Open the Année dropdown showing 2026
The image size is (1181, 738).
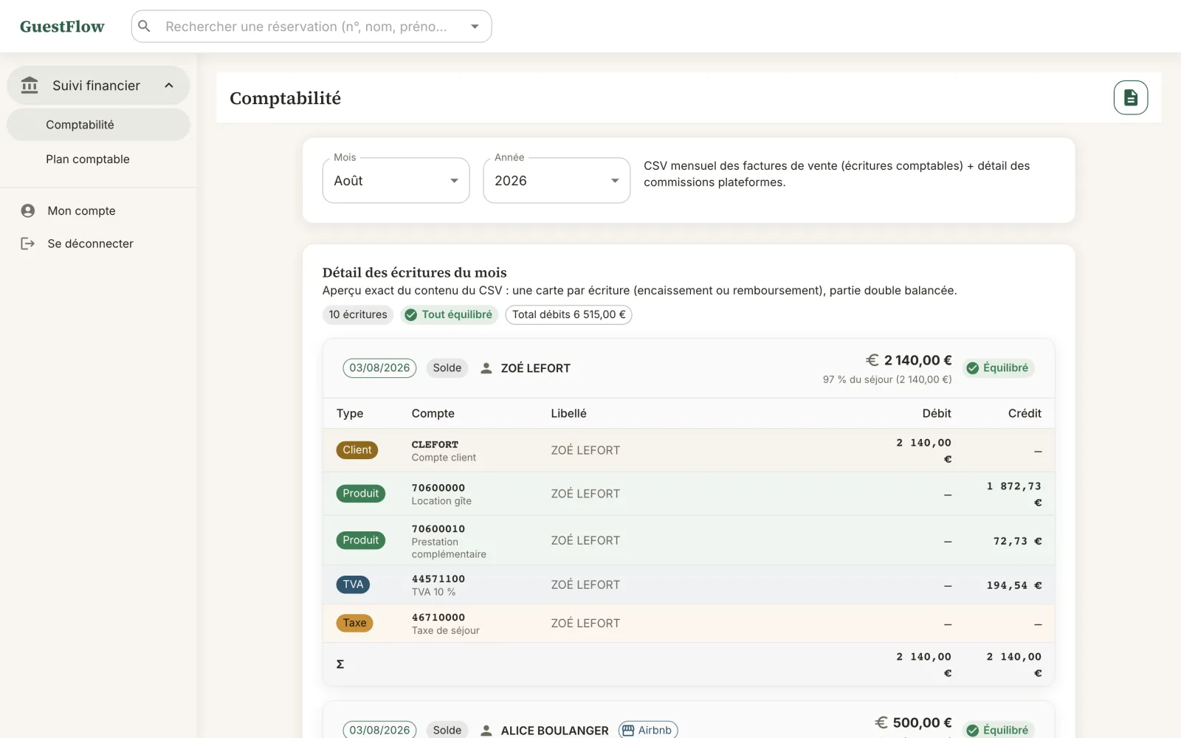tap(557, 181)
